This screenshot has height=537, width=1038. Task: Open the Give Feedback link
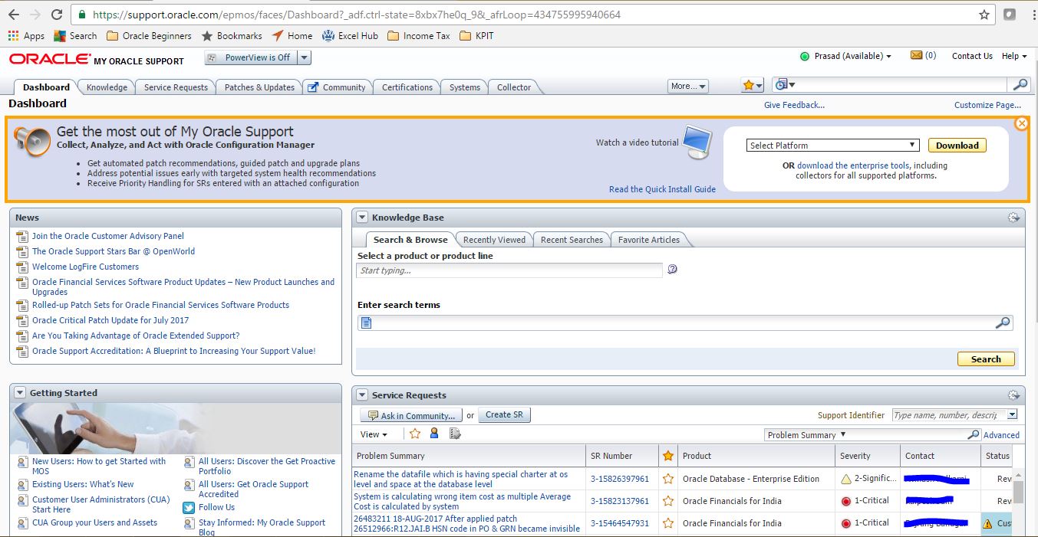[x=794, y=105]
